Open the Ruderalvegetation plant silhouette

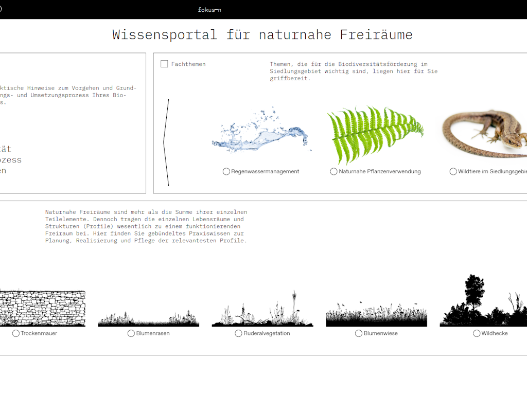point(262,309)
